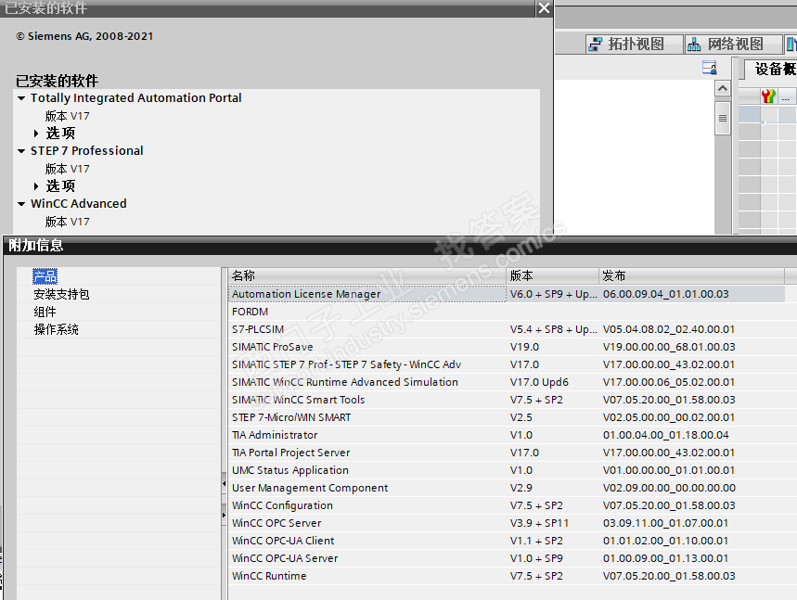Click the scroll up arrow
This screenshot has height=600, width=797.
[722, 88]
